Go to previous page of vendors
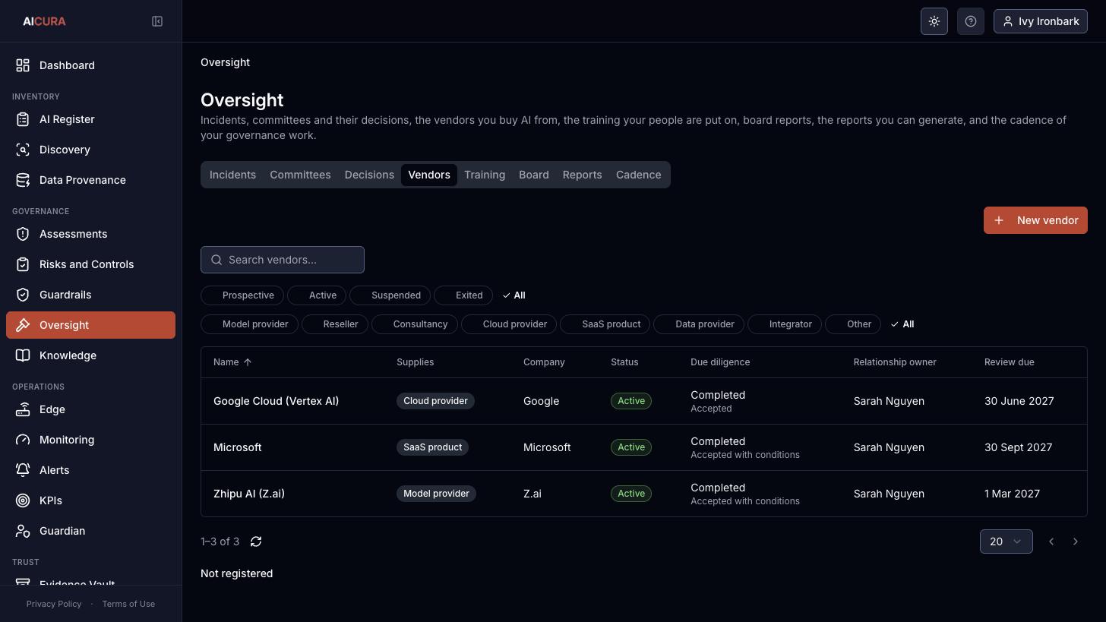Viewport: 1106px width, 622px height. pyautogui.click(x=1051, y=541)
